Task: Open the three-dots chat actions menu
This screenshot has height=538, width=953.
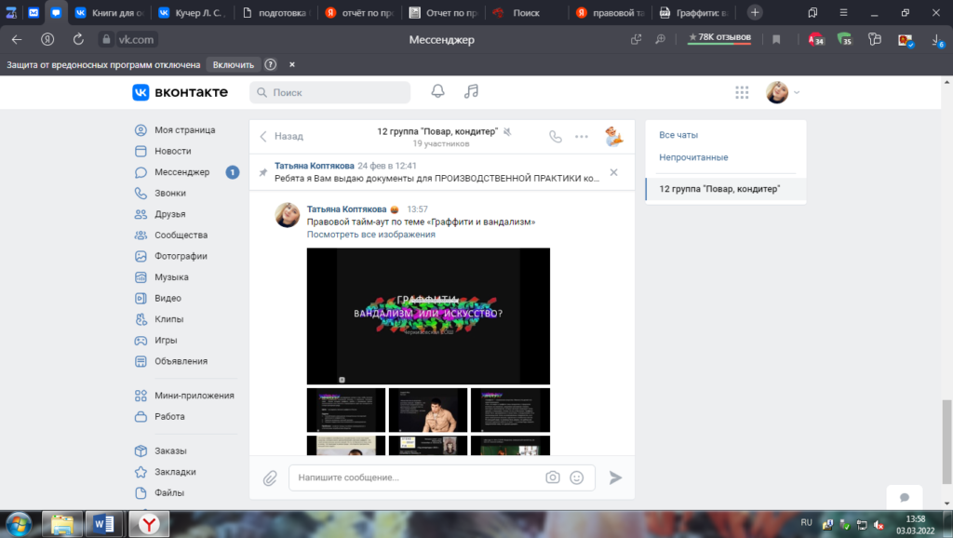Action: click(x=582, y=136)
